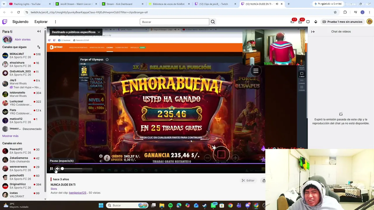Open the Slots category link
The width and height of the screenshot is (374, 210).
pos(54,189)
